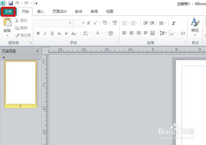Open the 审阅 ribbon tab
Image resolution: width=206 pixels, height=145 pixels.
pyautogui.click(x=94, y=12)
